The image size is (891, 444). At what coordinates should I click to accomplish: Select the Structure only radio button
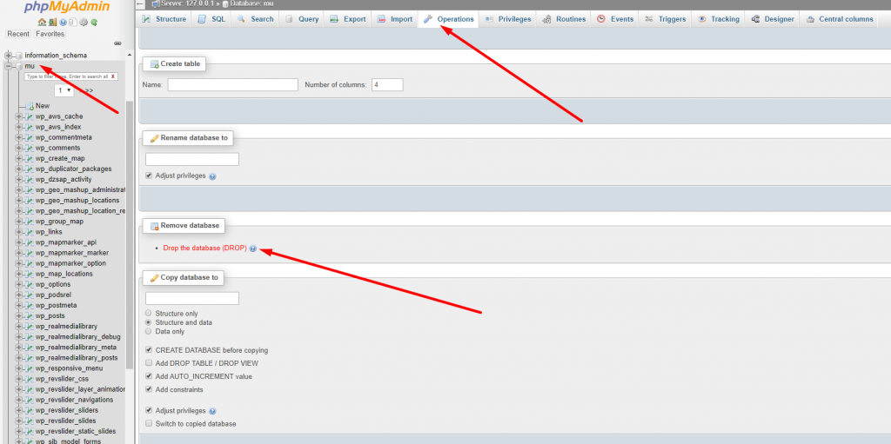tap(149, 313)
